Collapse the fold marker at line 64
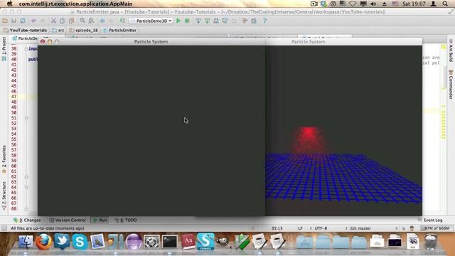The height and width of the screenshot is (256, 455). tap(26, 187)
